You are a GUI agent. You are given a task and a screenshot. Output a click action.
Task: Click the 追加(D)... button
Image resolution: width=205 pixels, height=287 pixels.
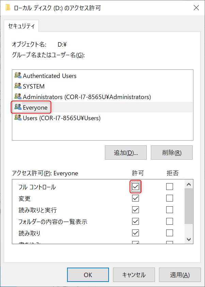coord(126,153)
